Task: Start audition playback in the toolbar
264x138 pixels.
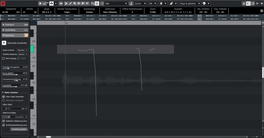Action: pyautogui.click(x=40, y=4)
